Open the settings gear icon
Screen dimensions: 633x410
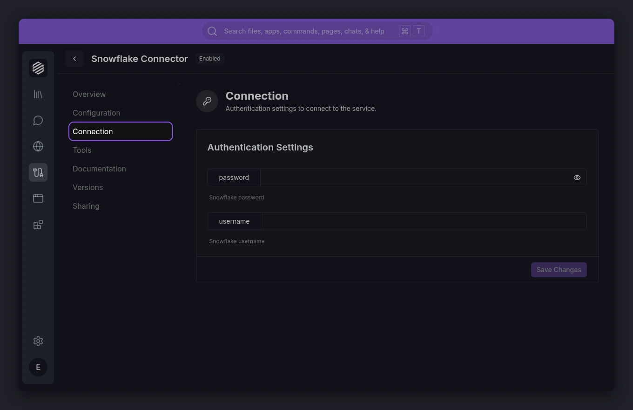pyautogui.click(x=38, y=341)
